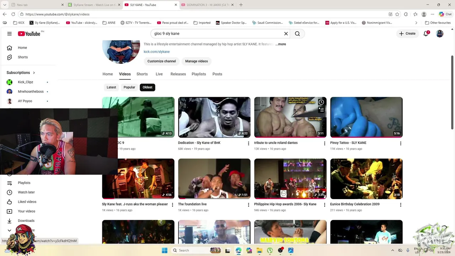Click the Customize channel button
The height and width of the screenshot is (256, 455).
[x=162, y=61]
